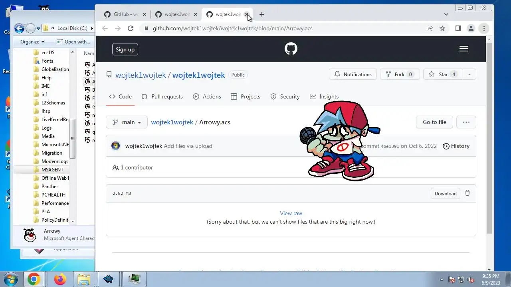Image resolution: width=511 pixels, height=287 pixels.
Task: Click Forward arrow in Explorer window
Action: (x=30, y=28)
